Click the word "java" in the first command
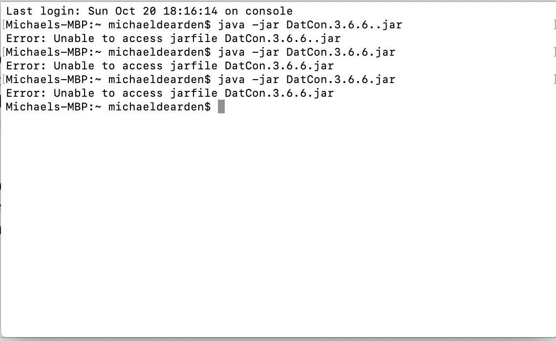Image resolution: width=556 pixels, height=341 pixels. point(231,25)
